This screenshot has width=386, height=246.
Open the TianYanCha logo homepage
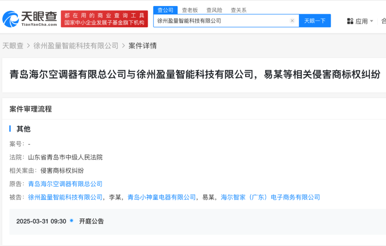click(30, 19)
